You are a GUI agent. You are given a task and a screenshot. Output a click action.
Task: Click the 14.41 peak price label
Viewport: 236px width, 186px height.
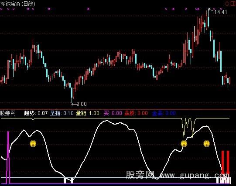(x=220, y=12)
